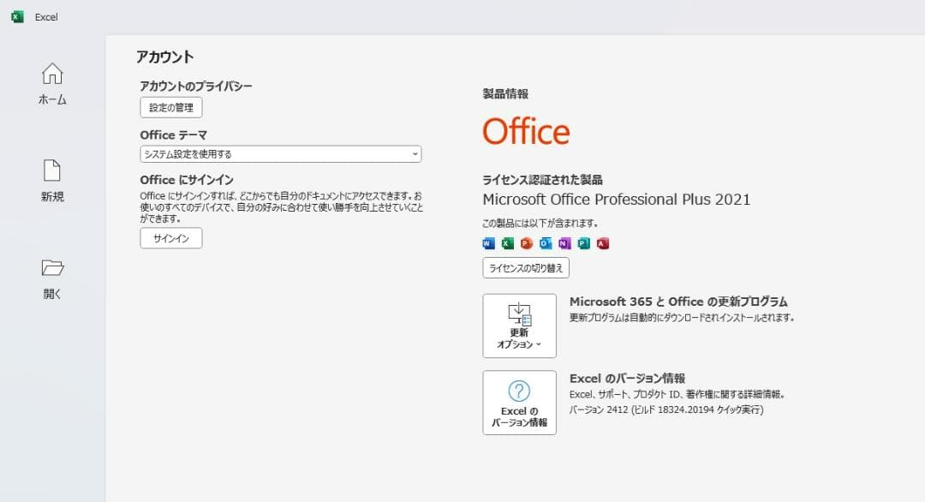This screenshot has width=925, height=502.
Task: Click the Word icon in product list
Action: (x=489, y=243)
